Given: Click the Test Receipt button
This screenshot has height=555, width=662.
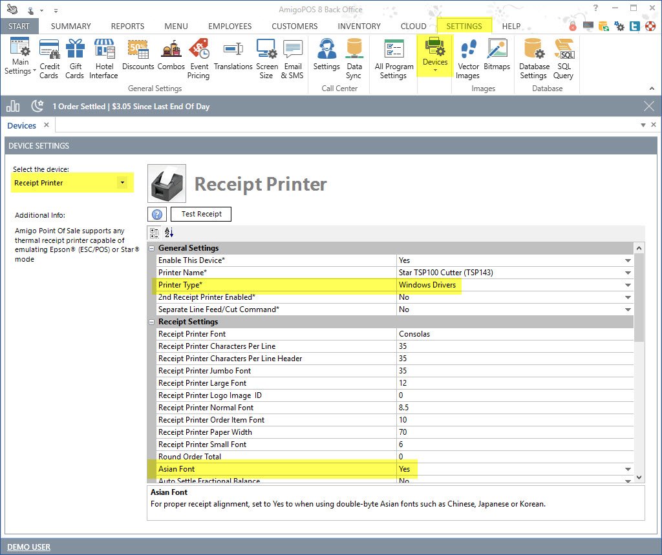Looking at the screenshot, I should [201, 214].
